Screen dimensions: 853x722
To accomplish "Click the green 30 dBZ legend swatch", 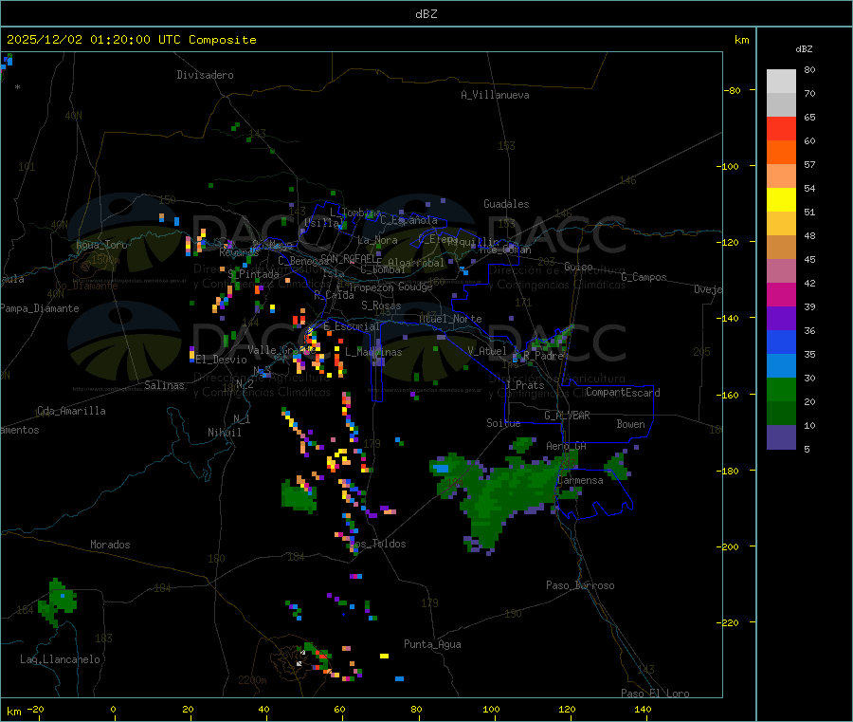I will click(x=781, y=389).
